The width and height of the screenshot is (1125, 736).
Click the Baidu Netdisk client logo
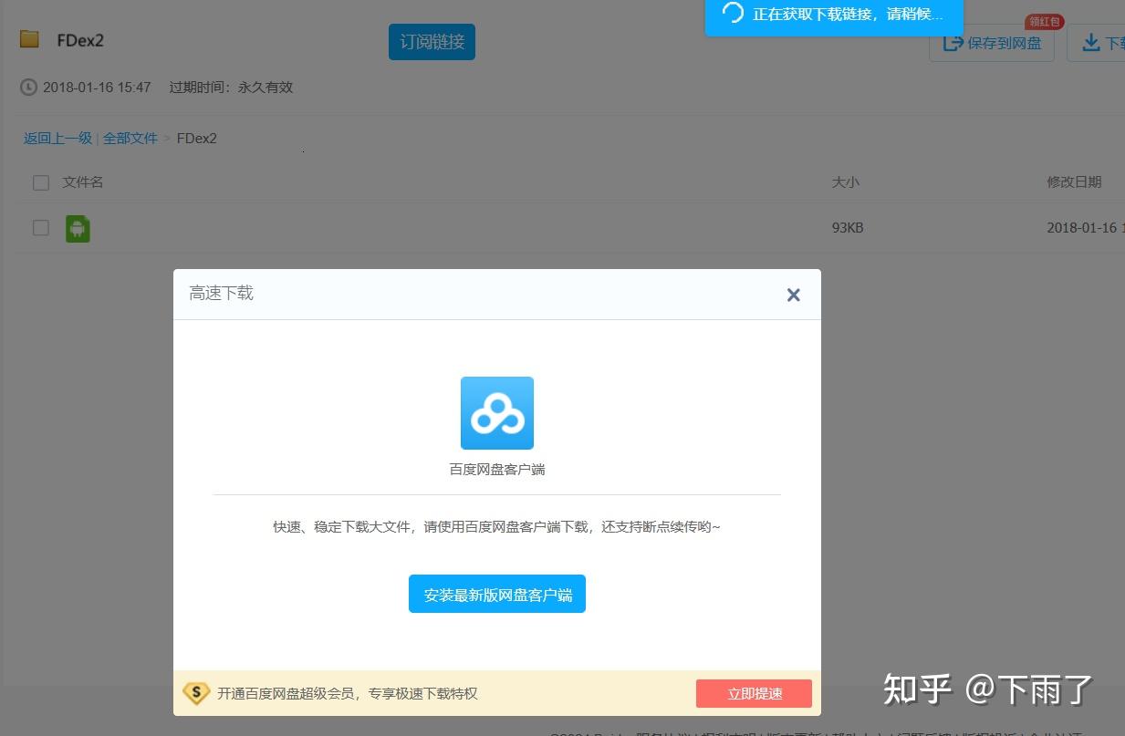[497, 413]
